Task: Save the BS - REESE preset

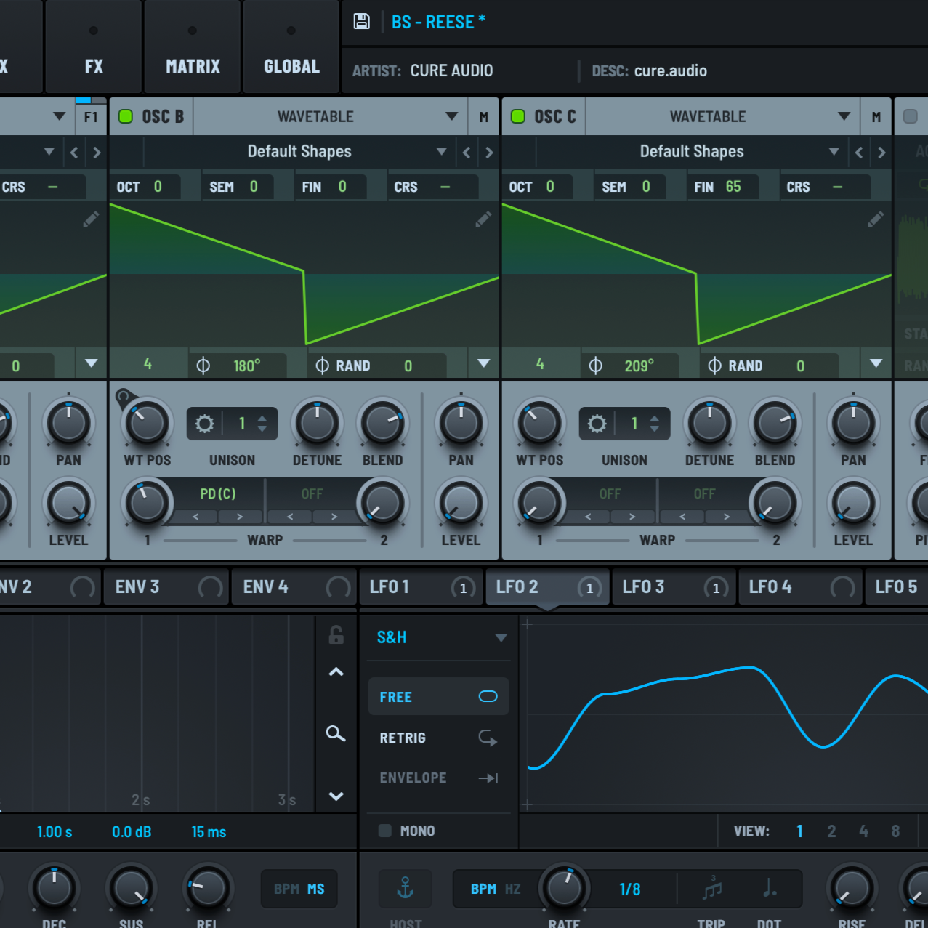Action: 361,21
